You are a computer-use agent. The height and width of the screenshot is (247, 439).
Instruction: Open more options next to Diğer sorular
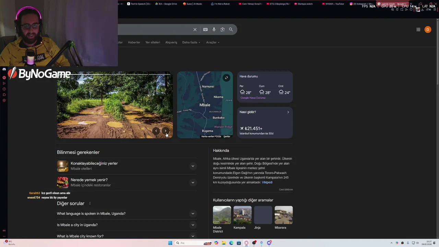click(90, 203)
